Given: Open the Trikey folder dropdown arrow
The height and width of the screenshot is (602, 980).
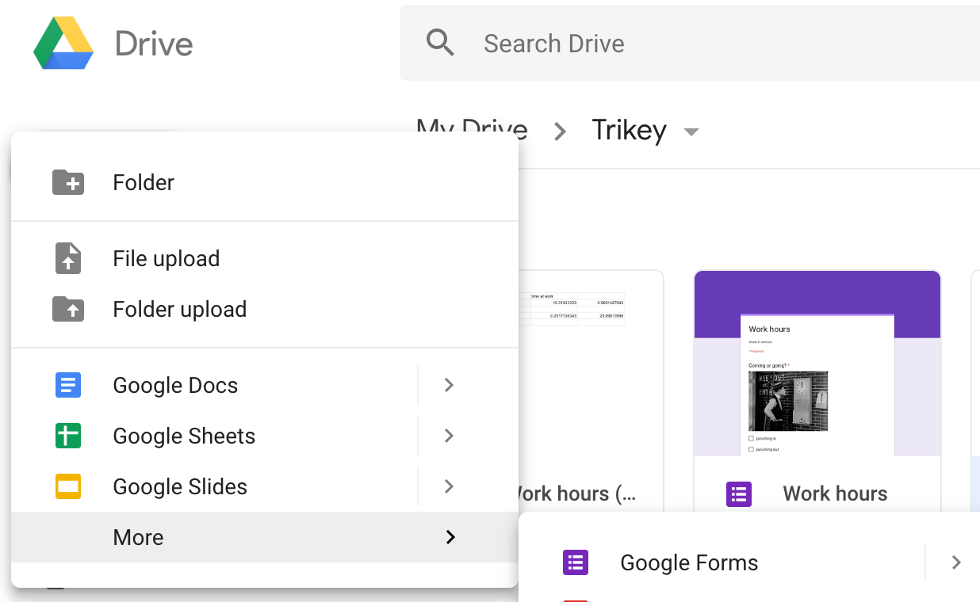Looking at the screenshot, I should pos(691,131).
